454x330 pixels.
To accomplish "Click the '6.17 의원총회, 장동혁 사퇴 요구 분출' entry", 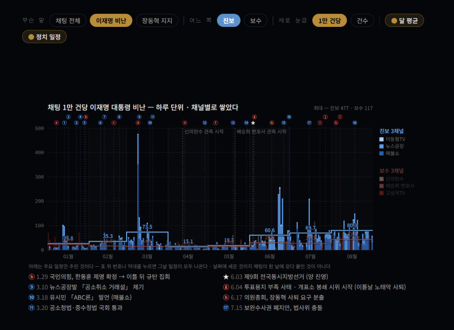I will click(273, 297).
